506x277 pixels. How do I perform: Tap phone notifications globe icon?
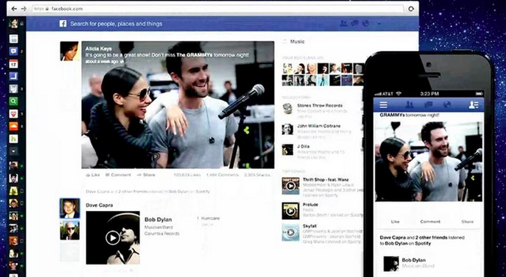click(447, 105)
